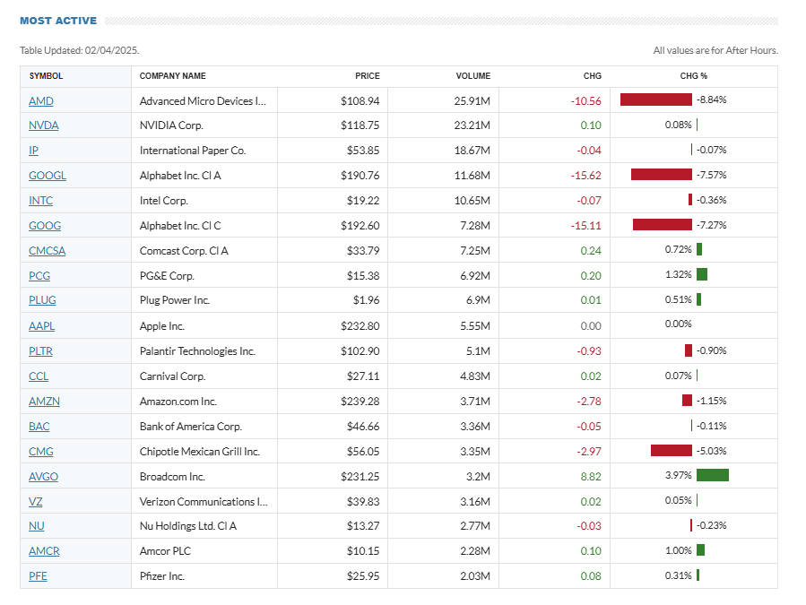
Task: Open the VZ symbol link
Action: pyautogui.click(x=36, y=502)
